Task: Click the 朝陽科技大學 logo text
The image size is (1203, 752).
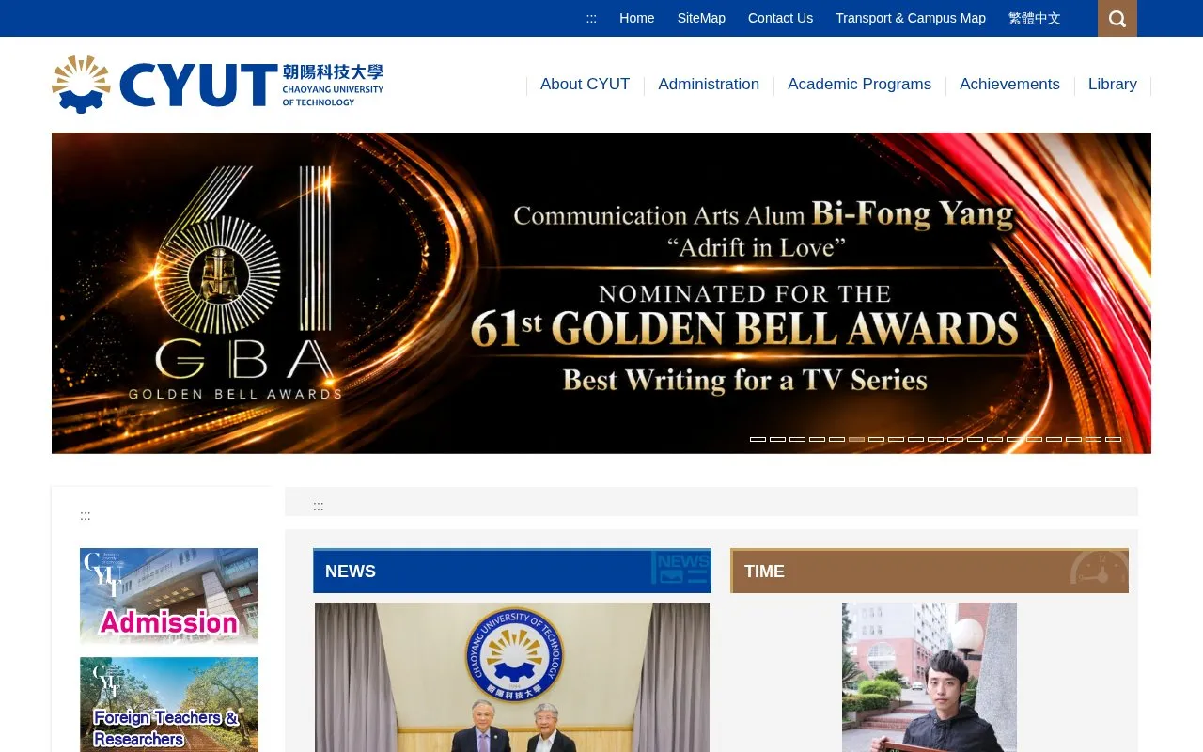Action: click(x=333, y=73)
